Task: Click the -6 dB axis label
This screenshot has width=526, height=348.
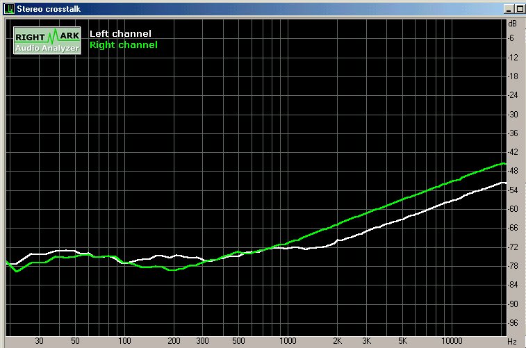Action: point(511,38)
